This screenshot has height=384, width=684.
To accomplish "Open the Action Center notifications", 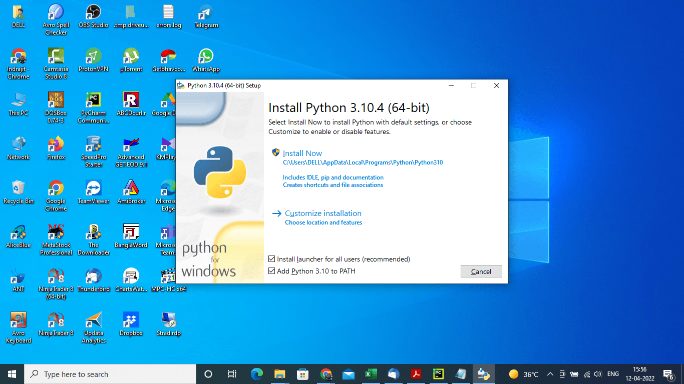I will click(668, 373).
